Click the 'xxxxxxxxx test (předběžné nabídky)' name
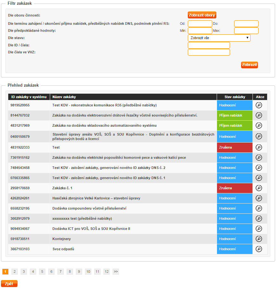 point(82,218)
